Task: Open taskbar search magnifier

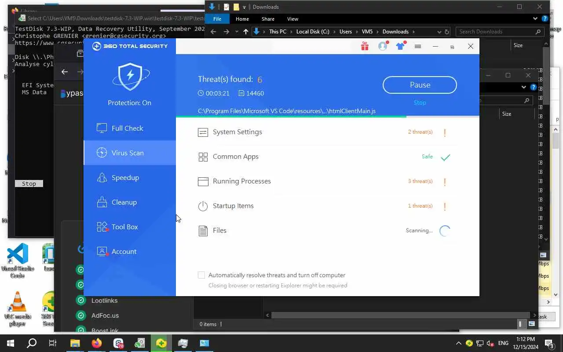Action: (x=32, y=343)
